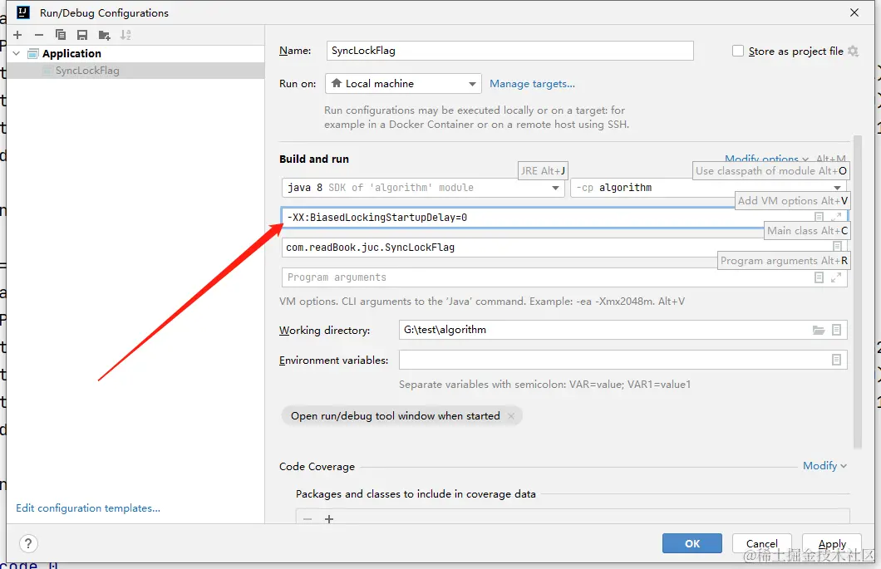Click the 'Packages and classes to include' label
Viewport: 881px width, 569px height.
416,493
